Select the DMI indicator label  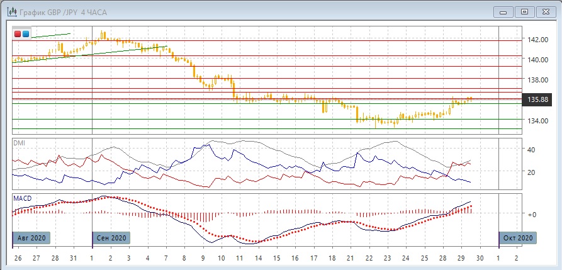click(20, 143)
